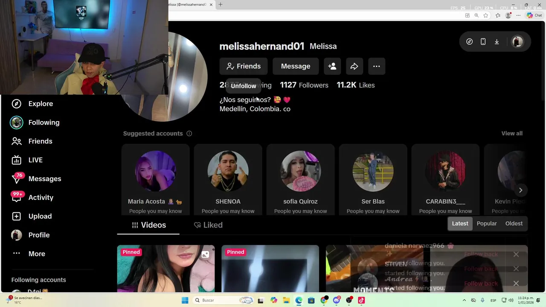This screenshot has width=546, height=307.
Task: Open the taskbar volume control
Action: (x=511, y=300)
